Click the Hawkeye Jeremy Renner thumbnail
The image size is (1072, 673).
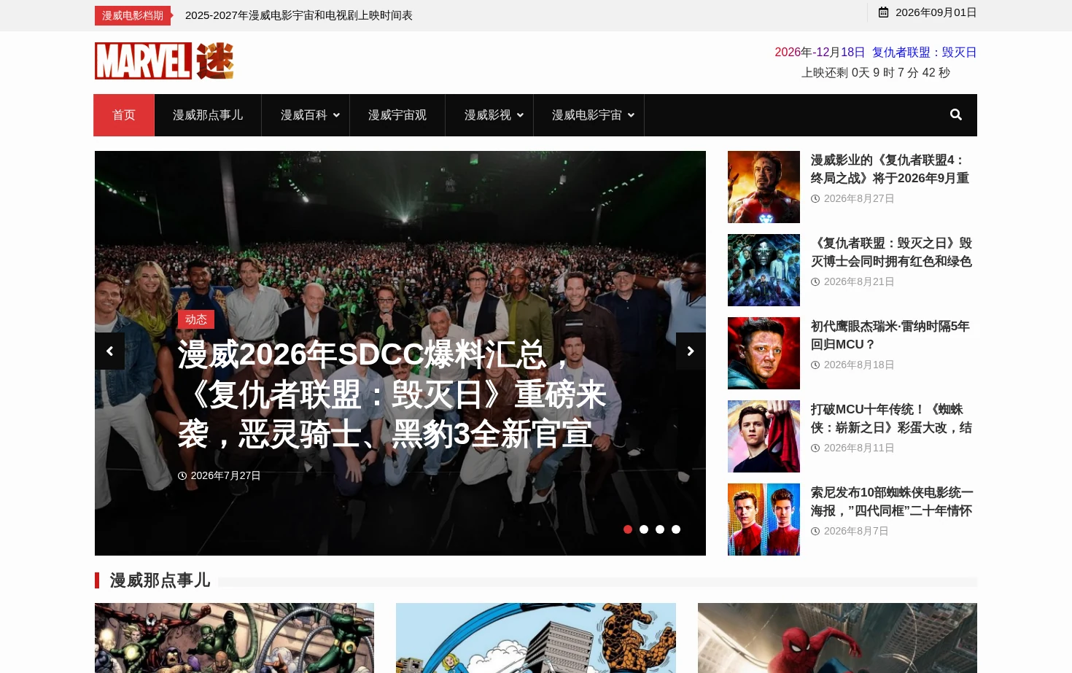[x=764, y=353]
